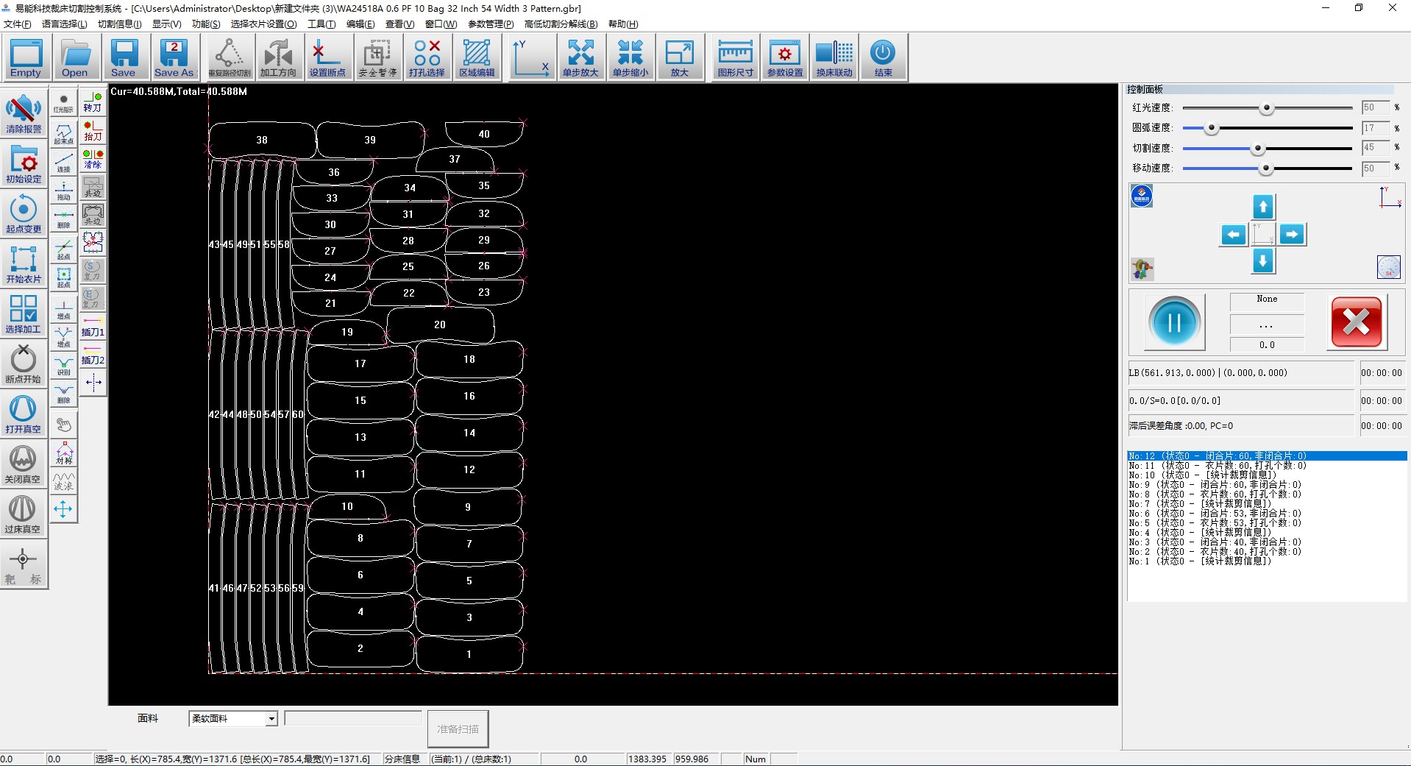
Task: Open 参数设置 parameter settings icon
Action: click(785, 58)
